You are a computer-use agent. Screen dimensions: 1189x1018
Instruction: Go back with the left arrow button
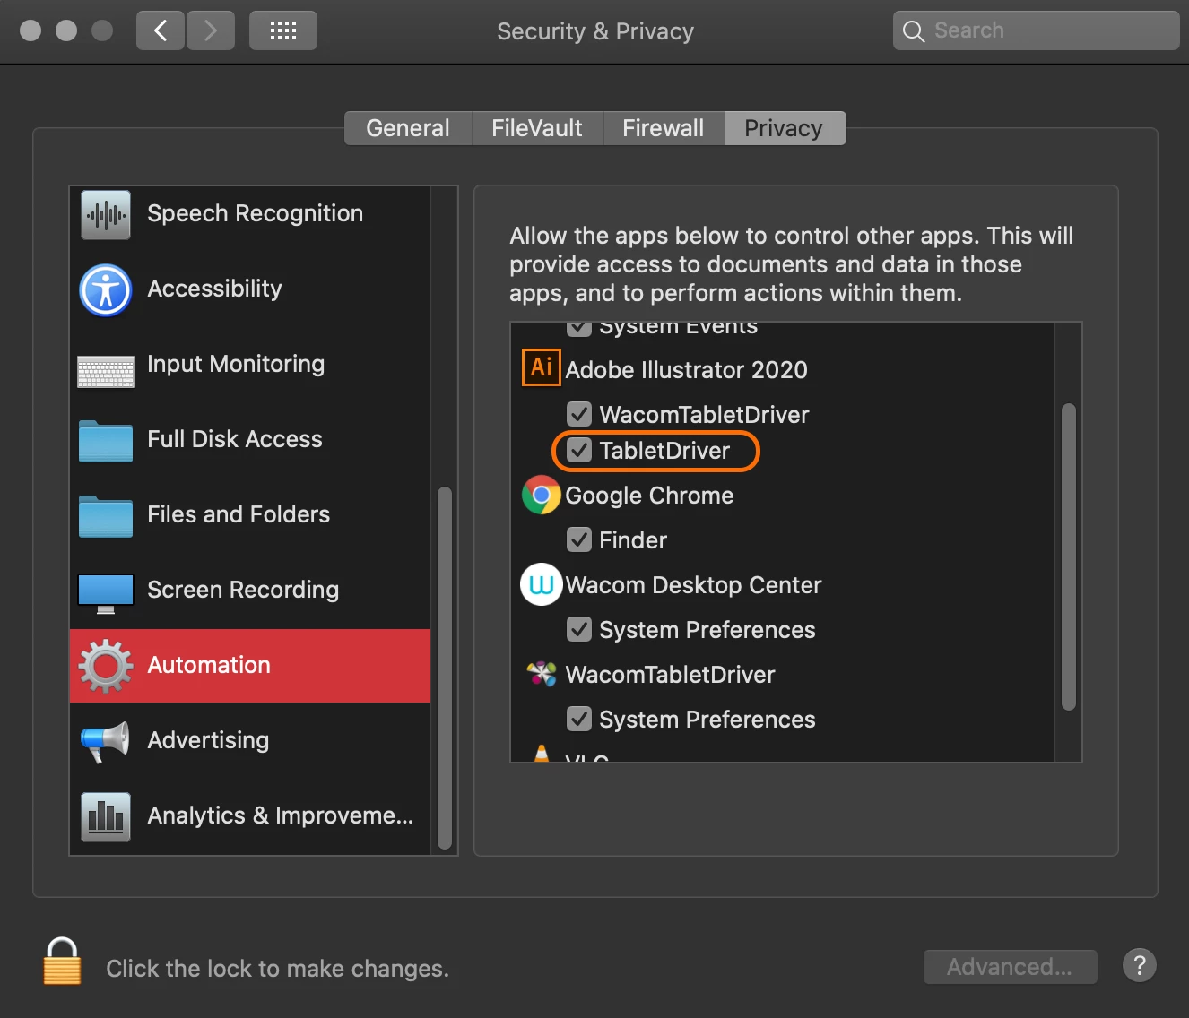click(x=161, y=30)
